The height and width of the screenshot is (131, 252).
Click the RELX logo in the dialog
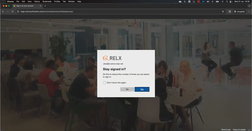[x=112, y=58]
